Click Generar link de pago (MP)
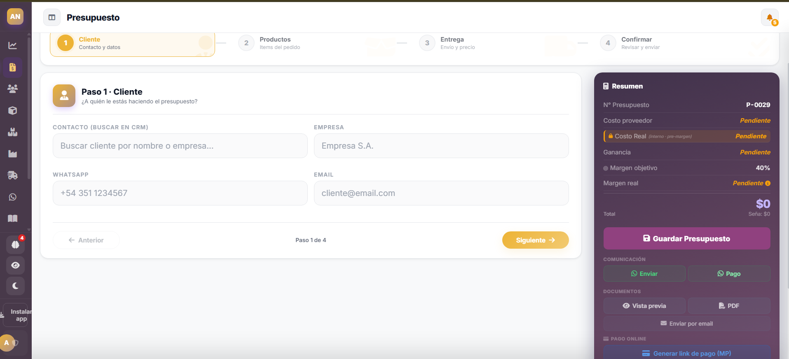789x359 pixels. point(687,353)
